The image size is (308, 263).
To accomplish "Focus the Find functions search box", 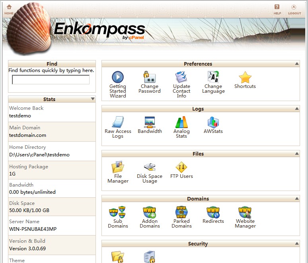I will [51, 80].
